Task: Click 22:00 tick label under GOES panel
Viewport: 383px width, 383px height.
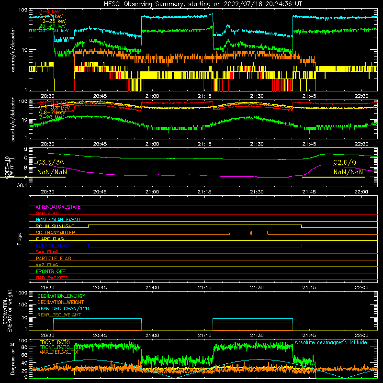Action: click(361, 192)
